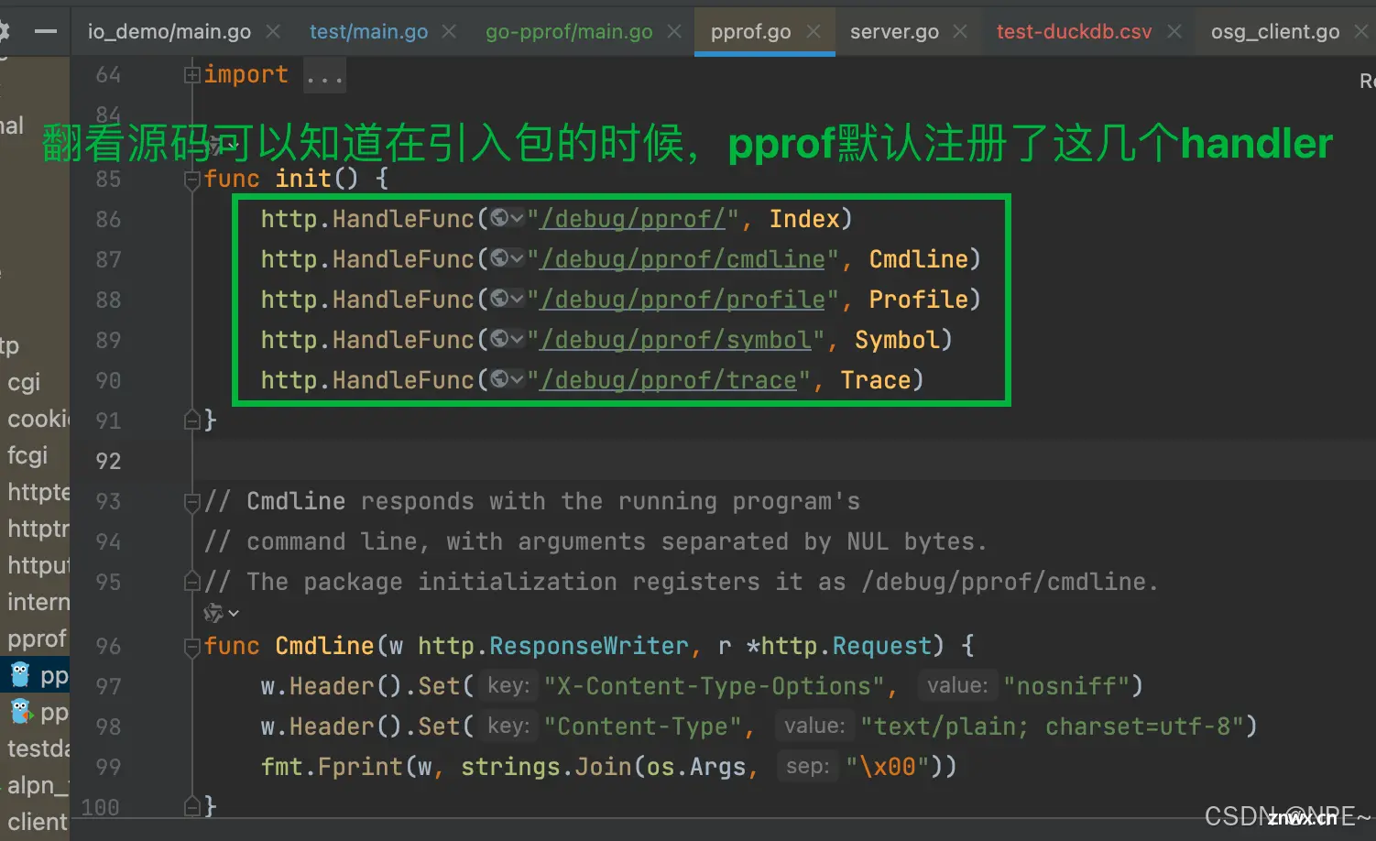Expand the folded import block
1376x841 pixels.
[191, 75]
